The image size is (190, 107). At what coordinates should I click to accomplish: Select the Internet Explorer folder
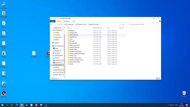tap(74, 35)
